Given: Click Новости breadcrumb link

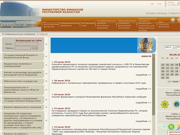Looking at the screenshot, I should [x=43, y=34].
